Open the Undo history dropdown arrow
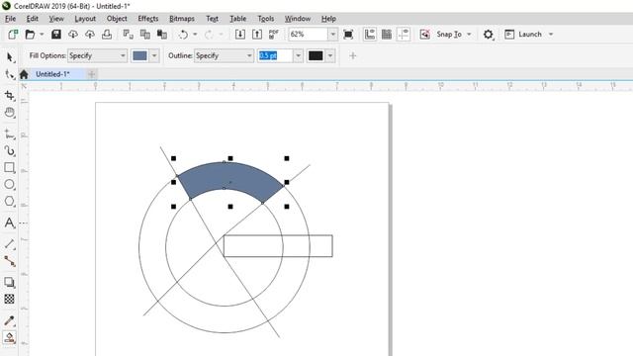 point(195,35)
